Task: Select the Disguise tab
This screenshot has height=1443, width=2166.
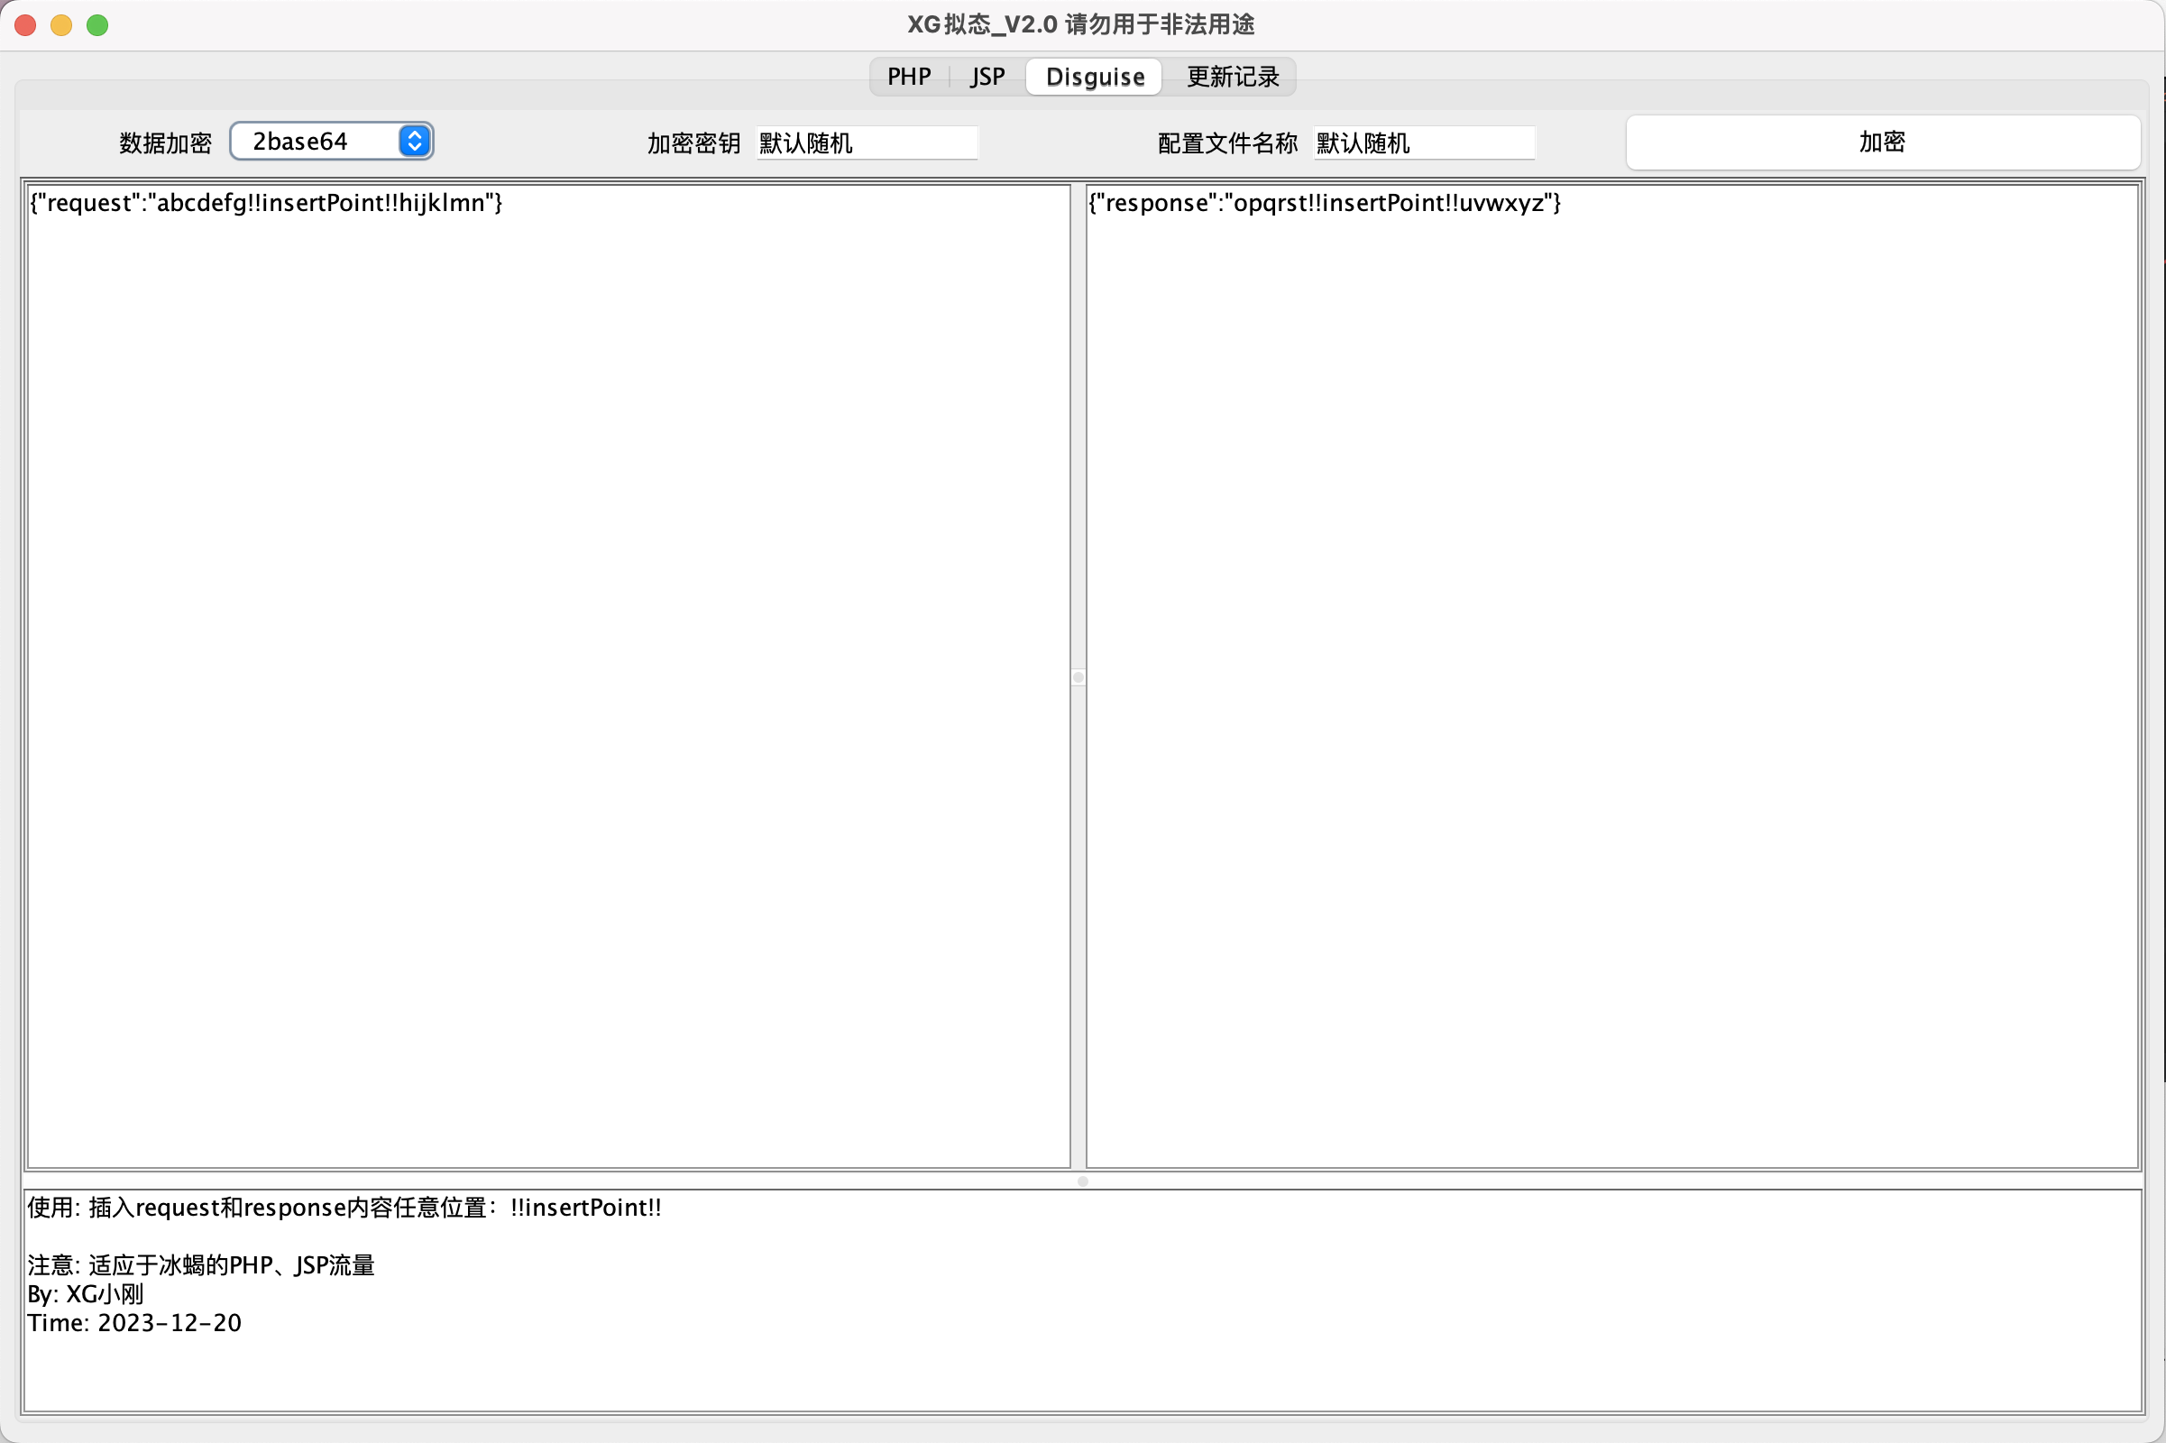Action: tap(1094, 77)
